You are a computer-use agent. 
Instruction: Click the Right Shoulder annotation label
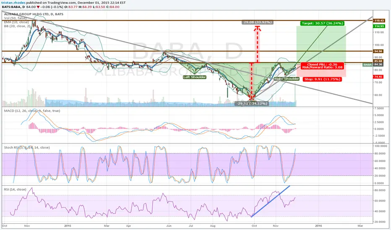click(287, 79)
